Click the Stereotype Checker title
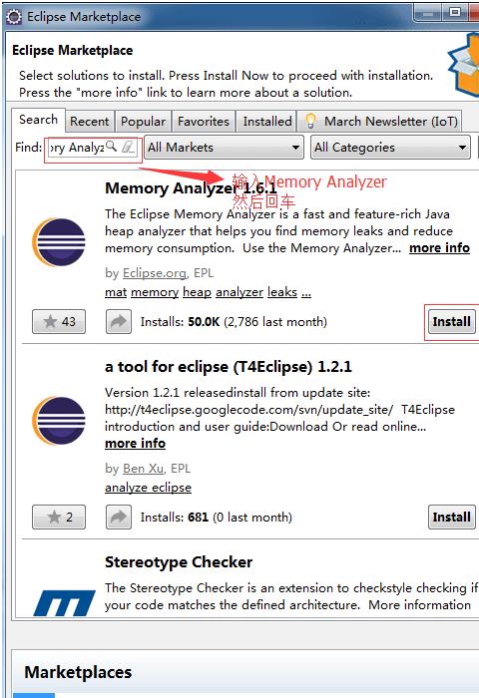479x698 pixels. (x=179, y=562)
